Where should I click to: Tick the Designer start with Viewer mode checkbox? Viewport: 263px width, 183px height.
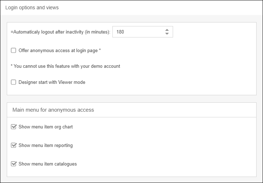click(14, 82)
